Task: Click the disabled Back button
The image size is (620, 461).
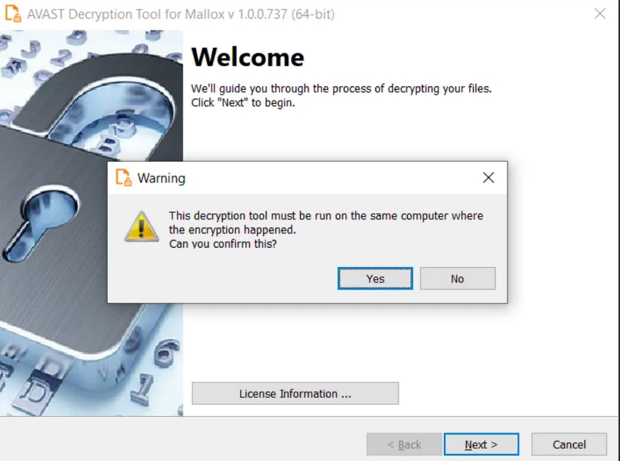Action: 404,444
